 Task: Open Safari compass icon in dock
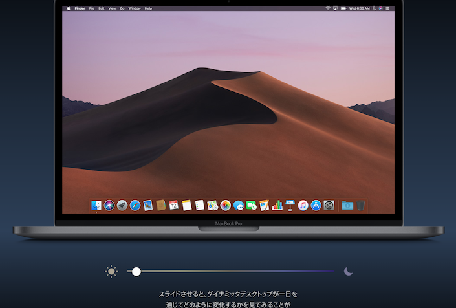click(x=135, y=205)
